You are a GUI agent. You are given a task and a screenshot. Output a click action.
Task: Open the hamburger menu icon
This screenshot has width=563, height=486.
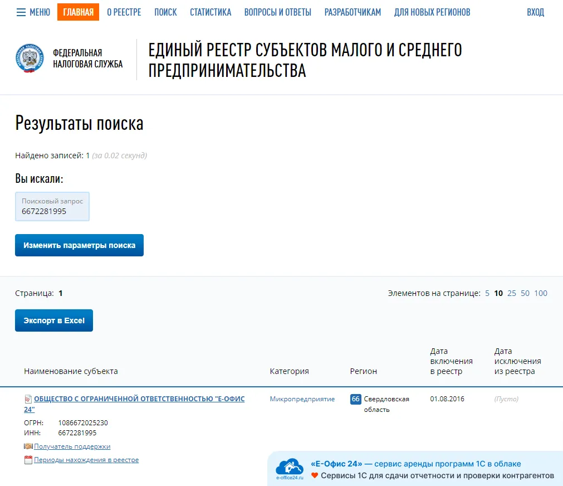(x=21, y=12)
